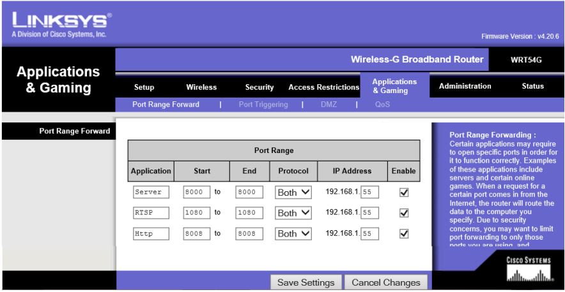Switch to the Status tab

tap(532, 86)
